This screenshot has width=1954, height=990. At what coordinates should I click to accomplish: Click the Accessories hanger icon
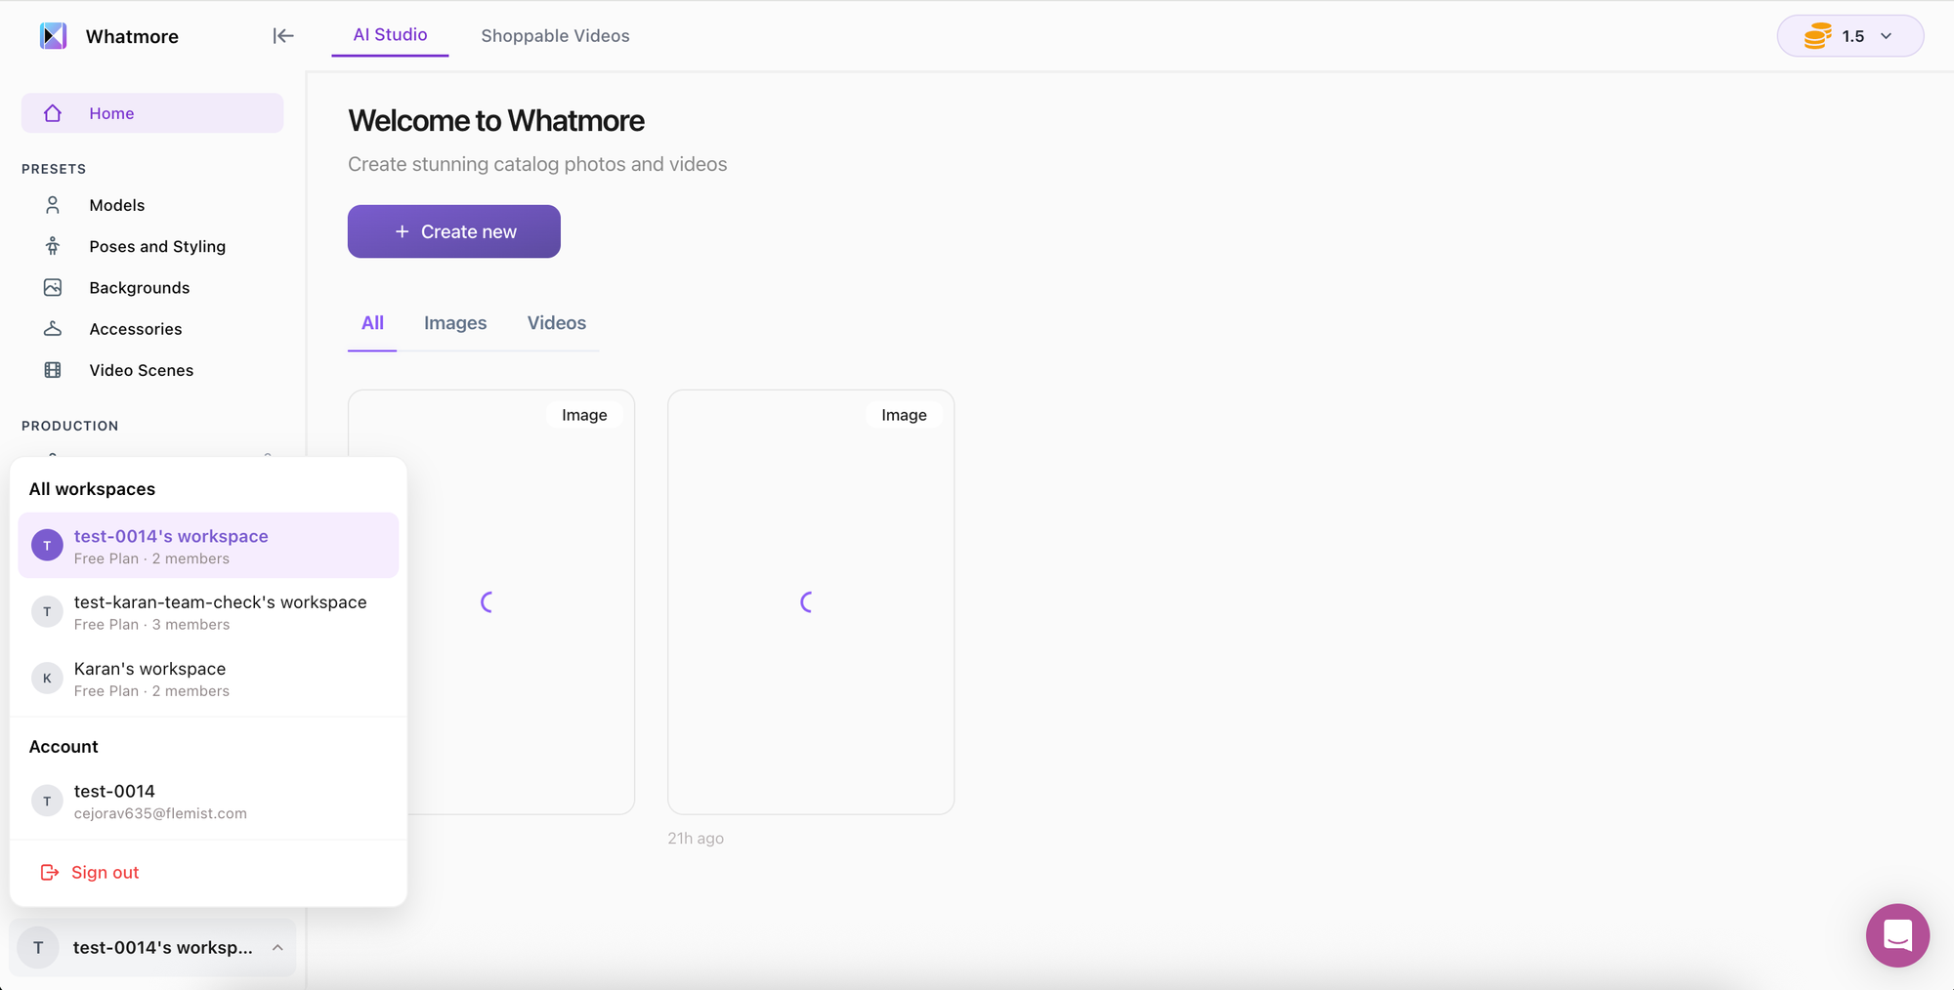[x=53, y=329]
